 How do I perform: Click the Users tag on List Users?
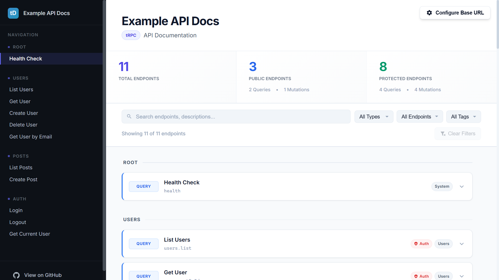tap(443, 244)
